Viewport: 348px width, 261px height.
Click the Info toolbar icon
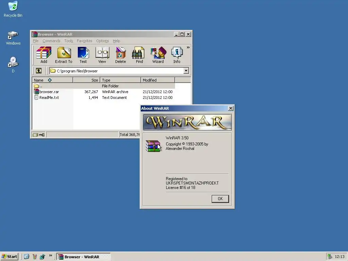point(177,55)
